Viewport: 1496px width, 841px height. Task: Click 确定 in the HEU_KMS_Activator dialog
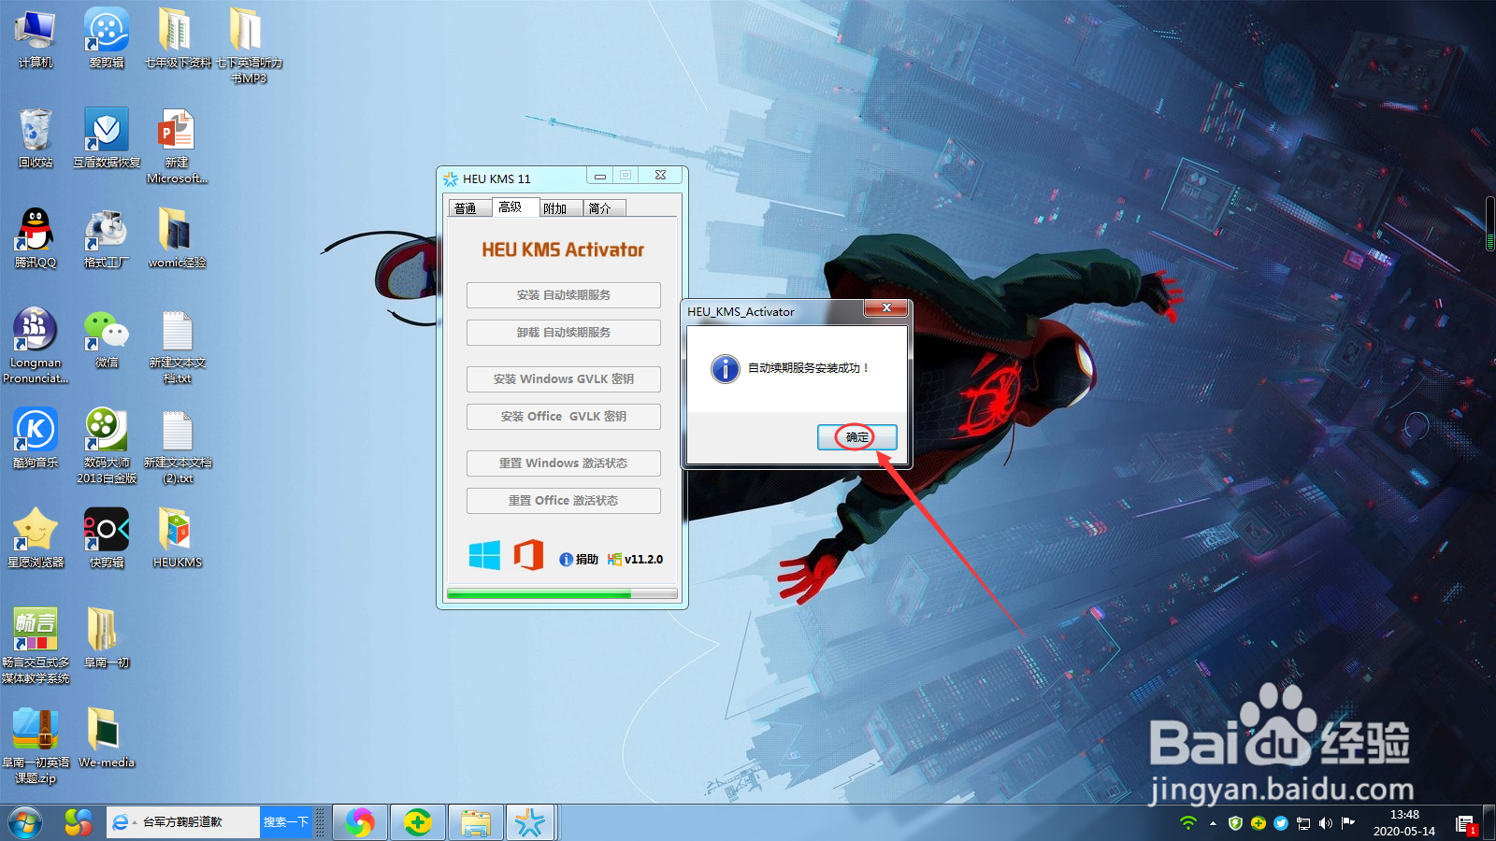point(857,436)
